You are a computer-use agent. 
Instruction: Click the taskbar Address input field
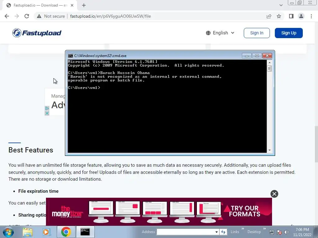point(185,232)
